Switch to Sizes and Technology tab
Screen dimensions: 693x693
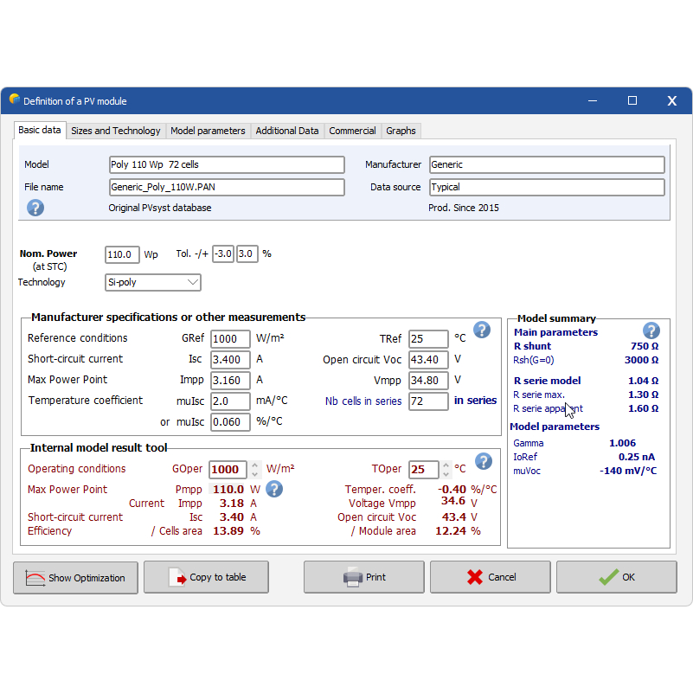(115, 131)
